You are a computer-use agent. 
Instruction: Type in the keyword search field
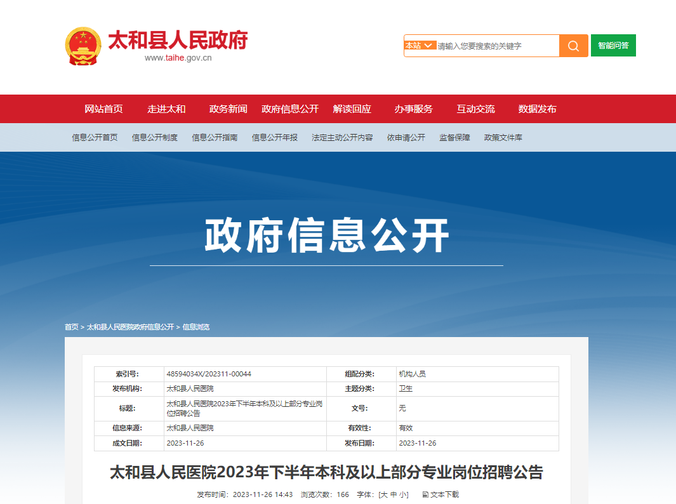click(496, 46)
